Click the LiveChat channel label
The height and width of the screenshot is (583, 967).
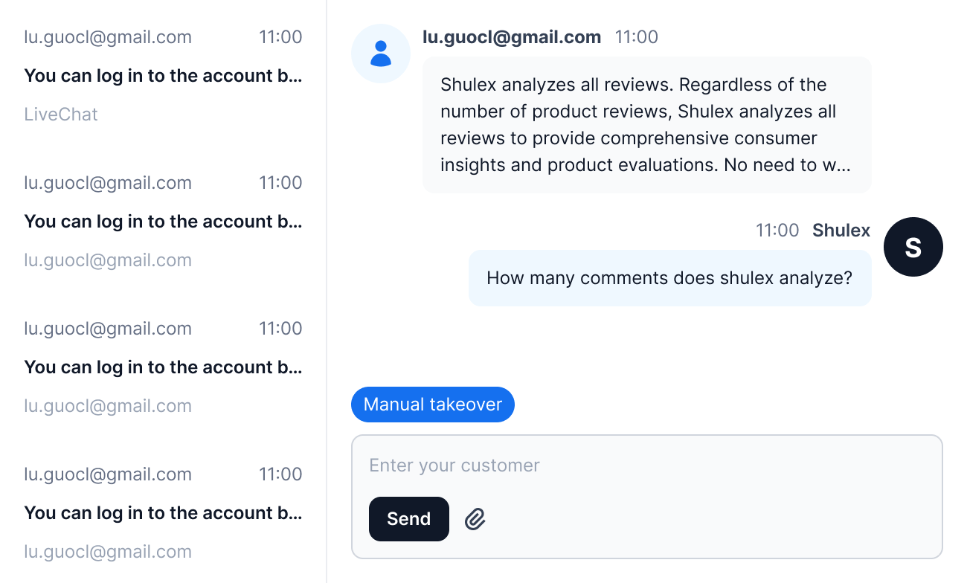[x=61, y=115]
